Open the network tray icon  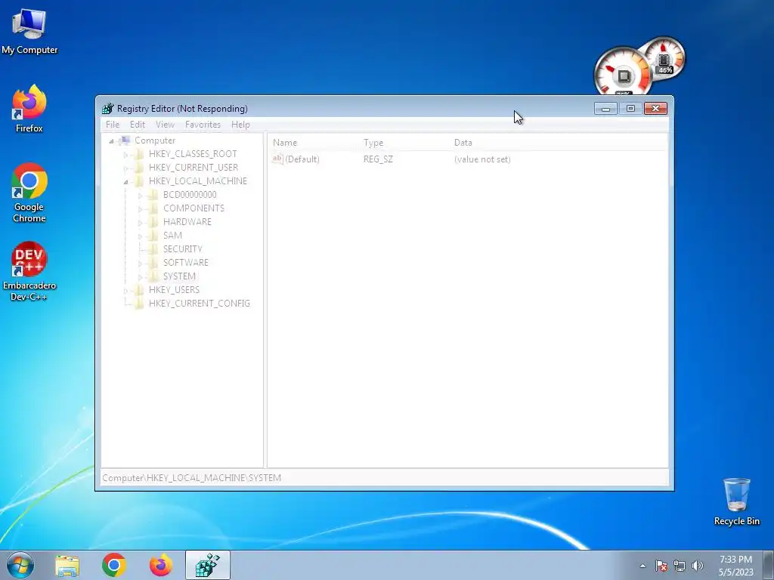[680, 566]
